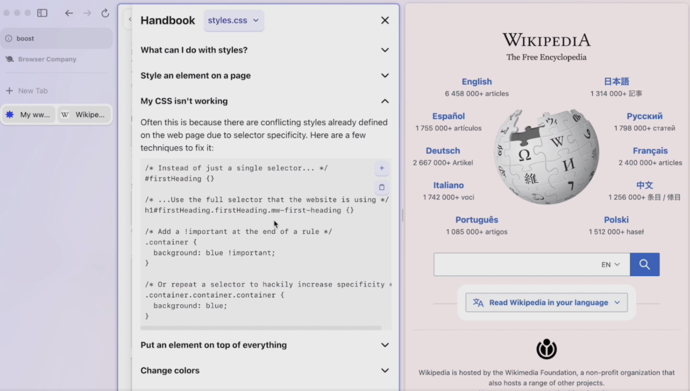This screenshot has width=690, height=391.
Task: Open Português Wikipedia link
Action: click(x=477, y=220)
